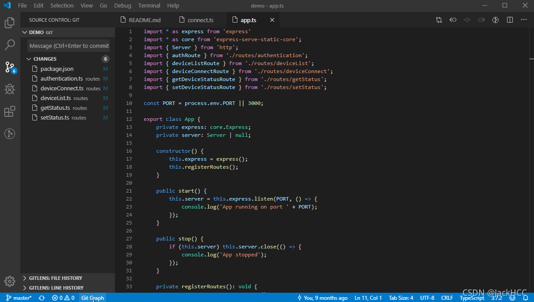Open the Explorer view in activity bar
Screen dimensions: 534x302
click(x=10, y=23)
